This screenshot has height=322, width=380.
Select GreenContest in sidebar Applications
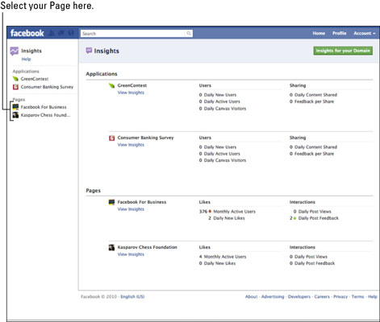(35, 79)
